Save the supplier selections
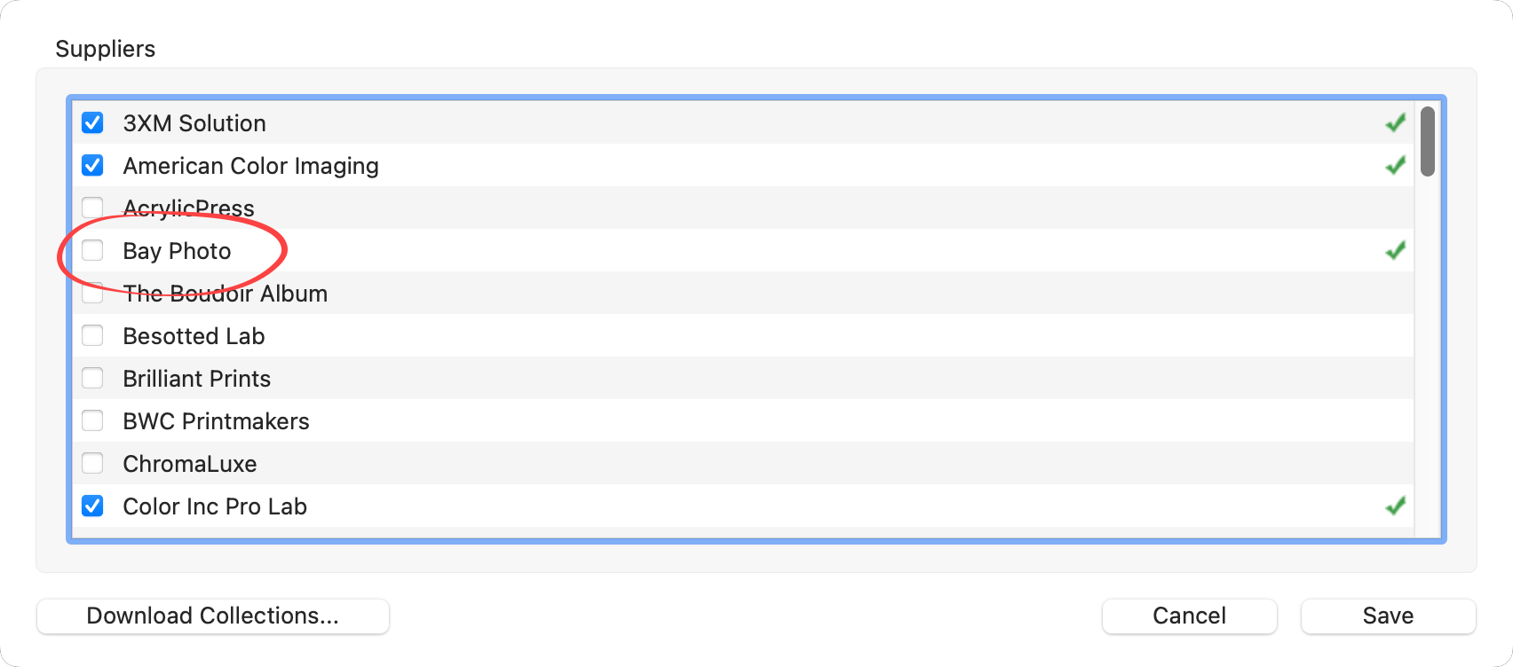The image size is (1513, 667). 1388,616
